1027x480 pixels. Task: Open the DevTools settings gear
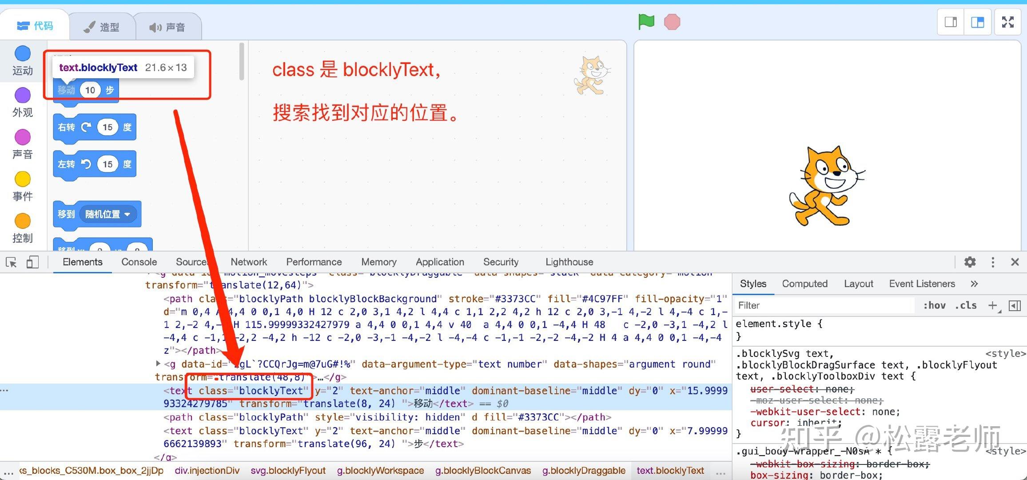tap(969, 262)
